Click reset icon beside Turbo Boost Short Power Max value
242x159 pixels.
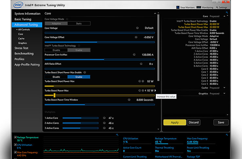tap(143, 81)
